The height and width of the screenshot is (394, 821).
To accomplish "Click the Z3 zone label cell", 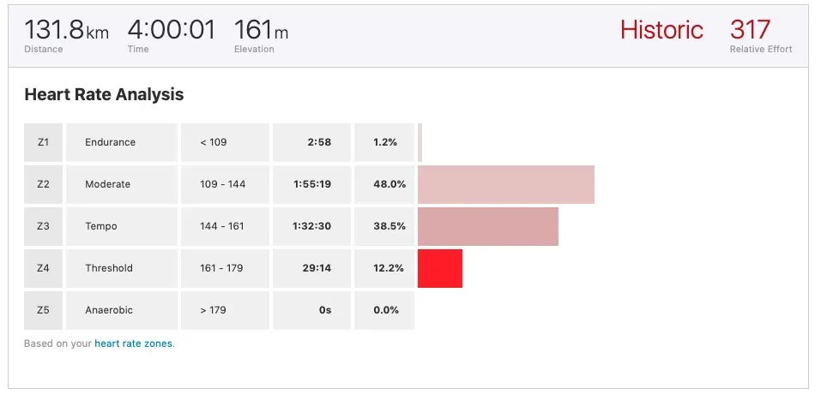I will (x=43, y=226).
